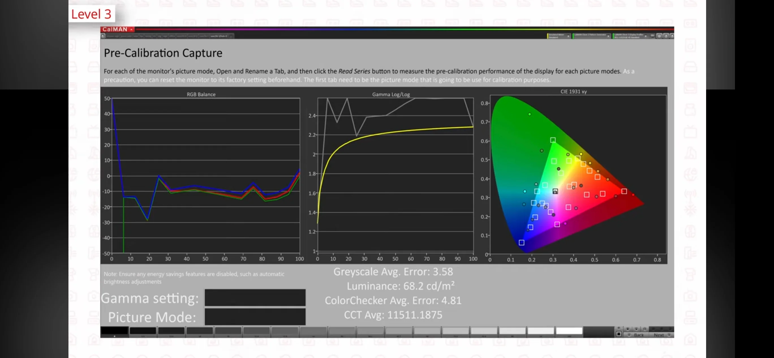Click the window layout icon beside gear
The height and width of the screenshot is (358, 774).
tap(652, 36)
